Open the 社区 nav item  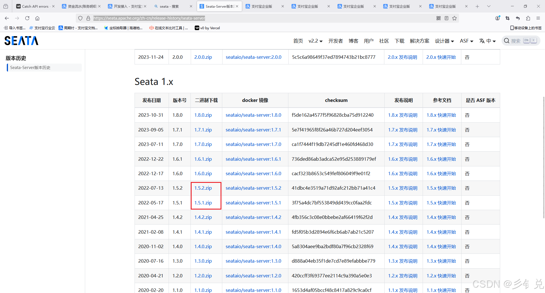[384, 41]
